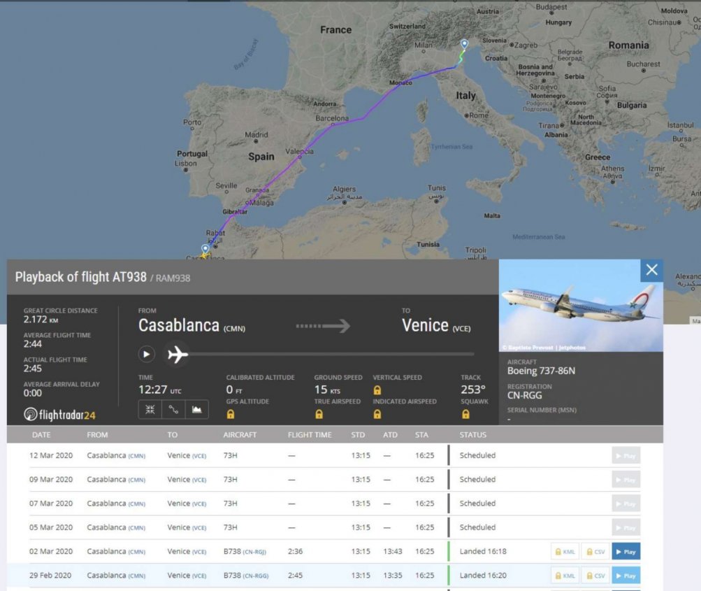Viewport: 701px width, 591px height.
Task: Click the 2:45 flight time in the 29 Feb row
Action: [x=295, y=576]
